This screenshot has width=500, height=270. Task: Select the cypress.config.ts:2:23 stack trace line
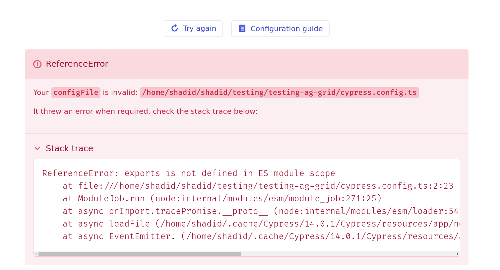(x=257, y=186)
